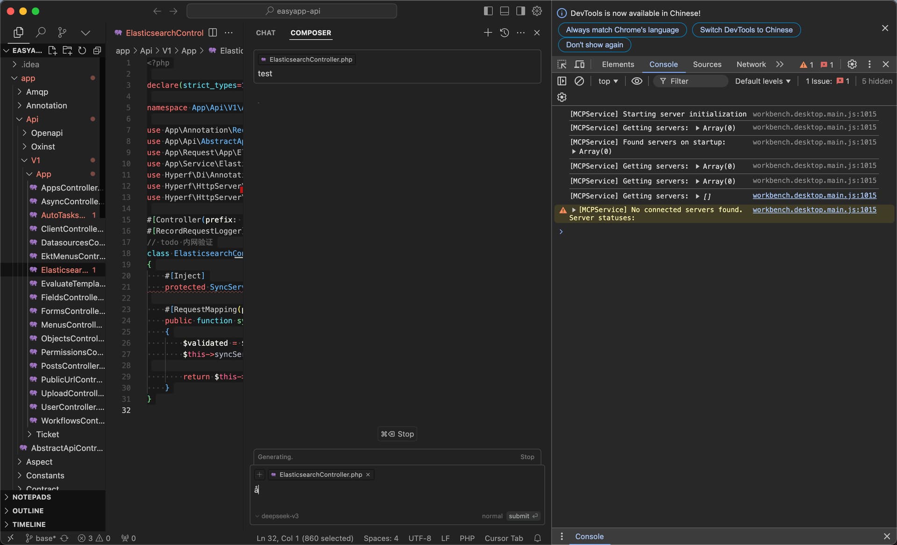Toggle device toolbar in DevTools
897x545 pixels.
(x=579, y=64)
